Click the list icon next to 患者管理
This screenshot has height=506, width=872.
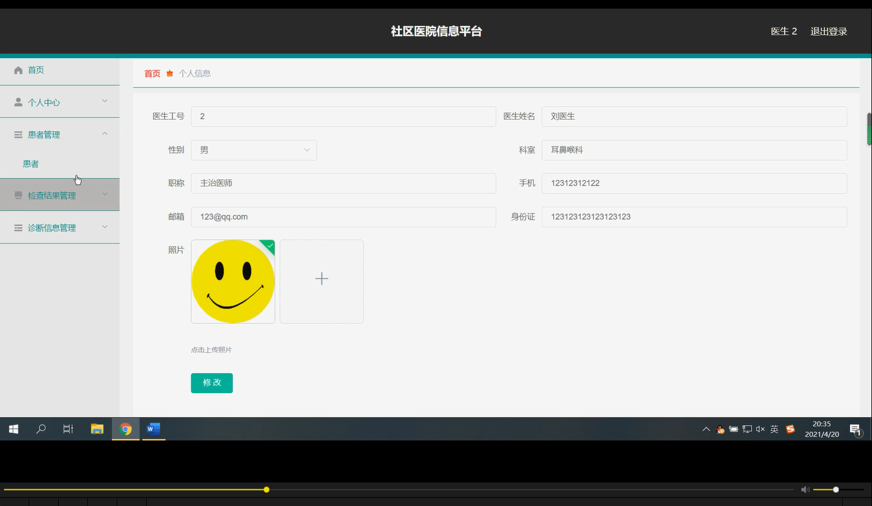[18, 134]
